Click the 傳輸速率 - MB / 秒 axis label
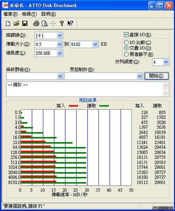This screenshot has height=211, width=175. click(70, 194)
